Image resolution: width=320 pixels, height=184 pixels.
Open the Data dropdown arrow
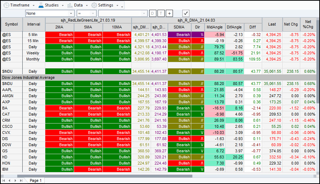point(87,5)
